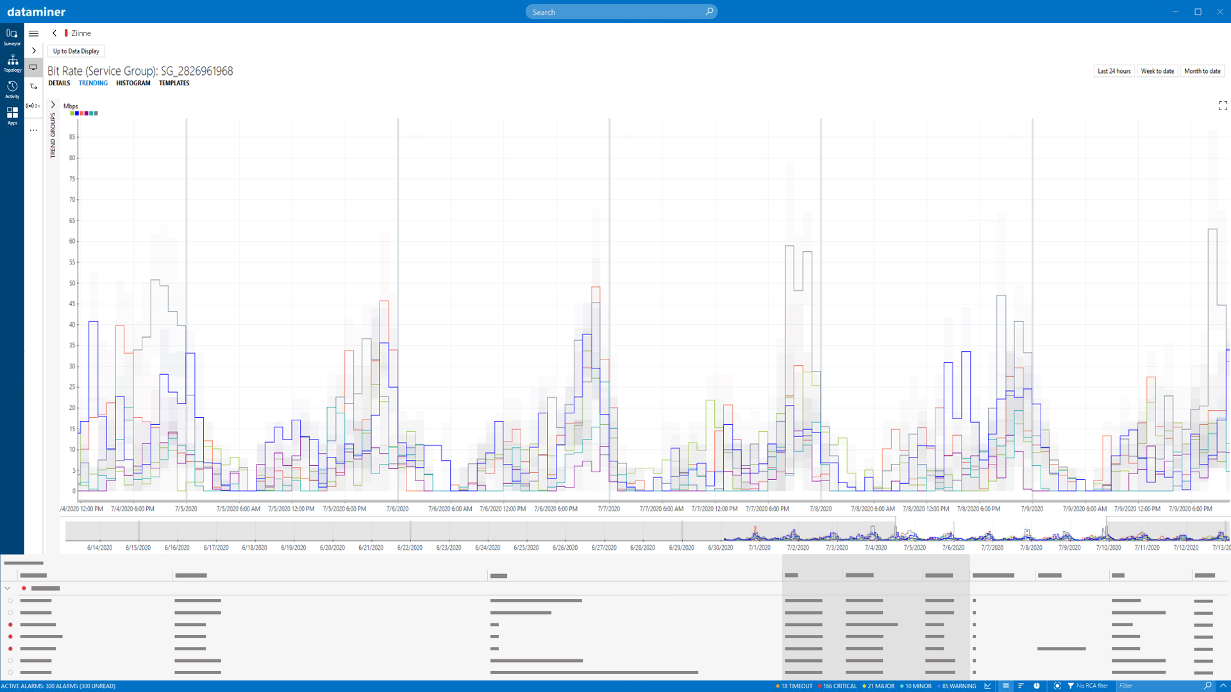
Task: Open the Surveyor module
Action: click(x=12, y=37)
